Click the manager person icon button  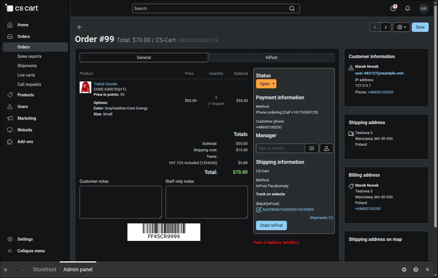[x=327, y=148]
